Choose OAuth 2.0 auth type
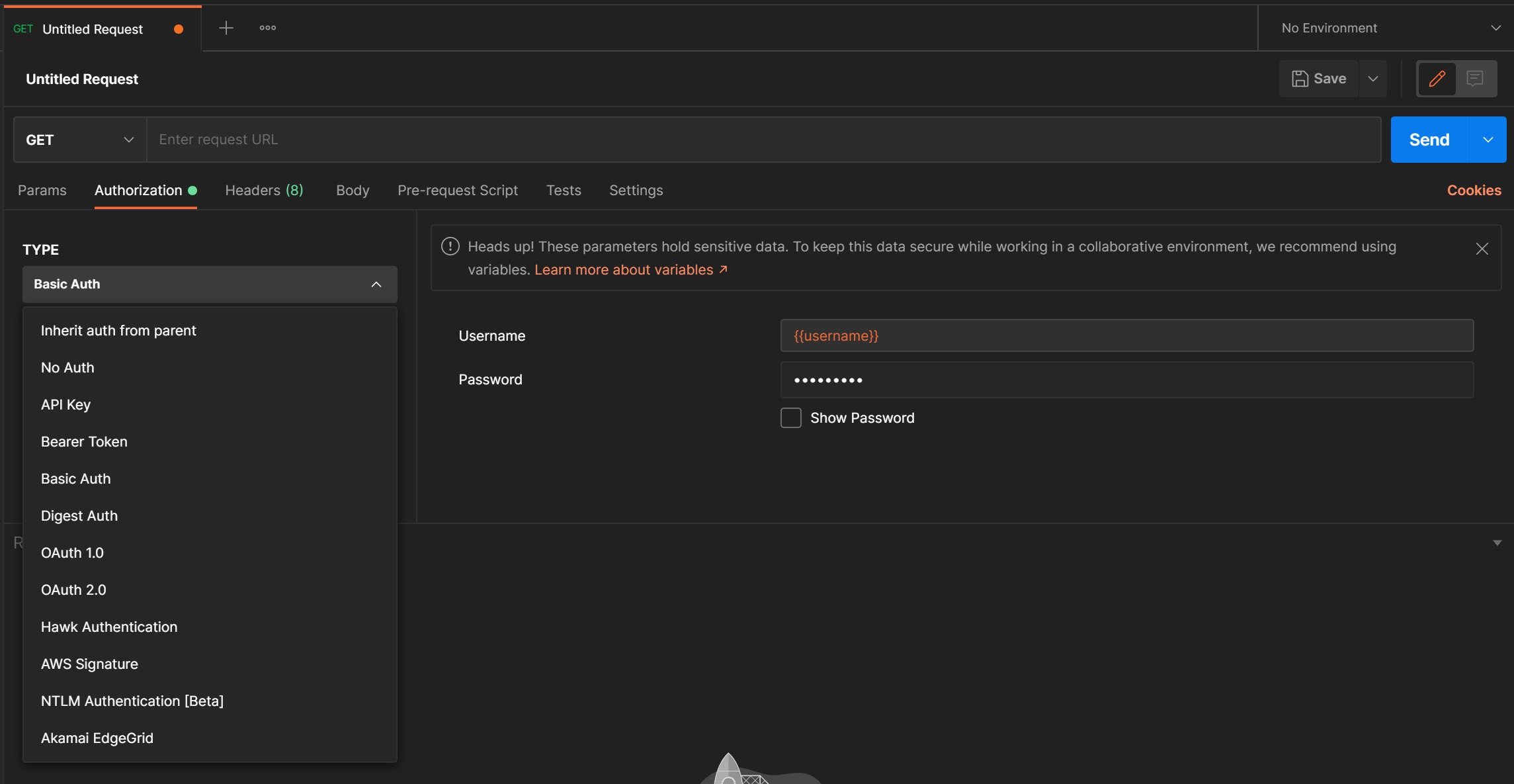This screenshot has width=1514, height=784. pos(73,589)
